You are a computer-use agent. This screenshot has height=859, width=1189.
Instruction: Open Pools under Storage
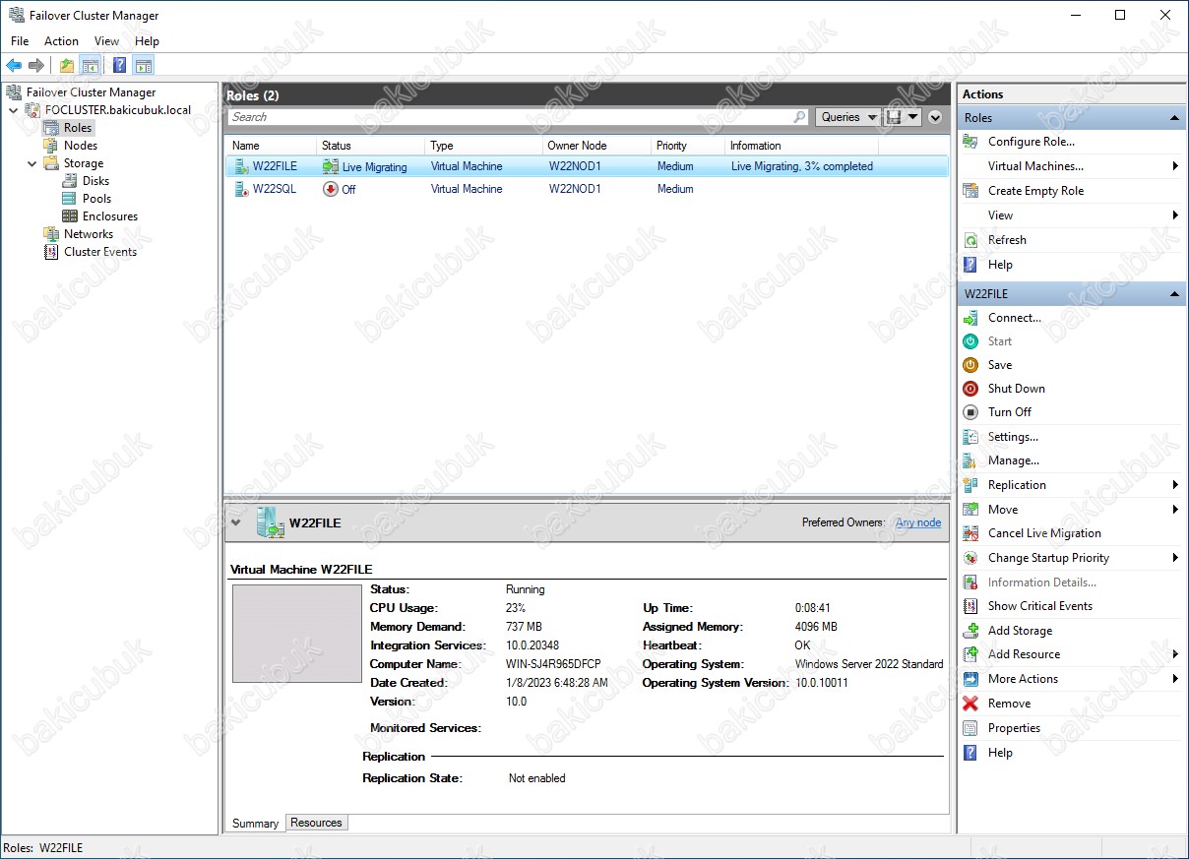coord(96,199)
